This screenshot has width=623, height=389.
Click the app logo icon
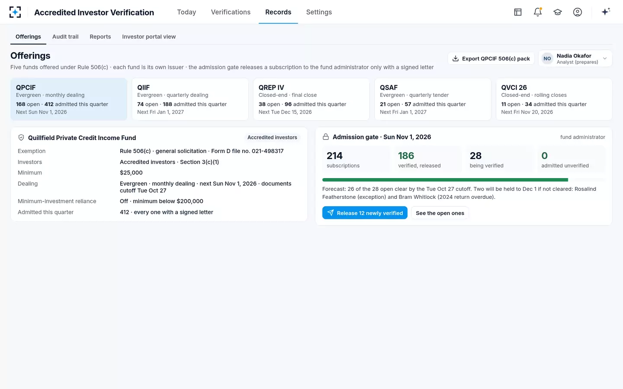[x=15, y=12]
